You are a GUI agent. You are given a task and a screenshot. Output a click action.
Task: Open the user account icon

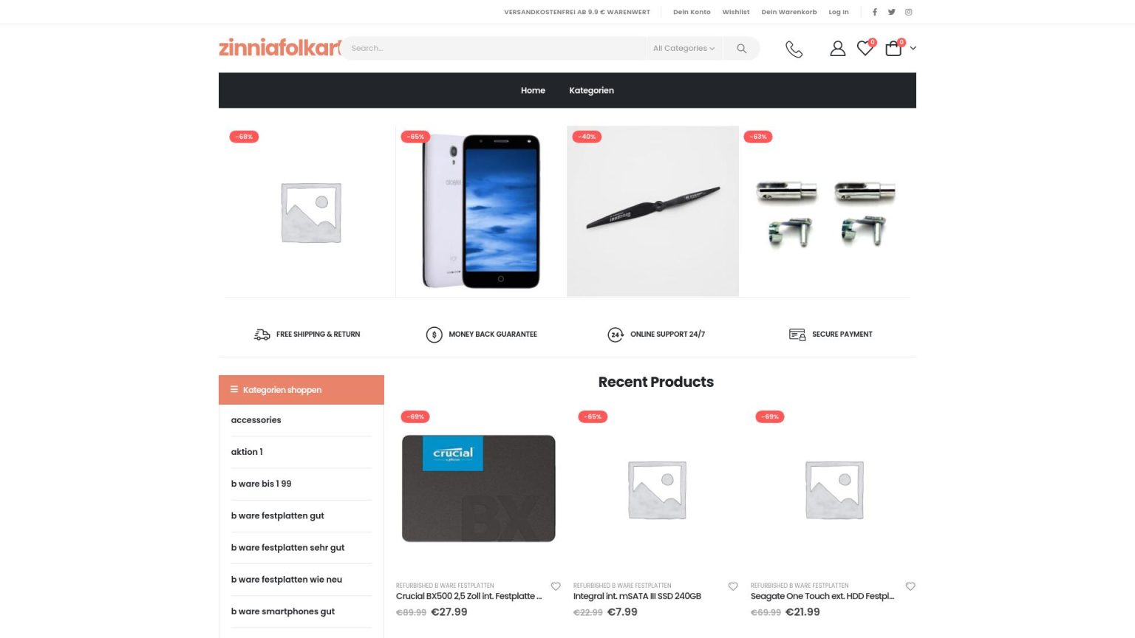click(x=837, y=49)
